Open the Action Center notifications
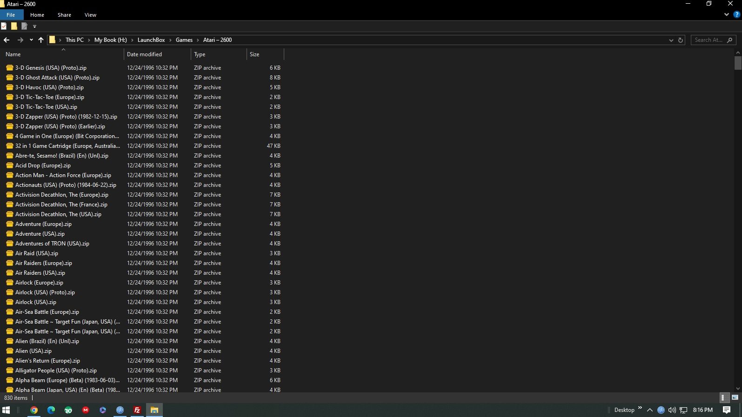 (727, 410)
